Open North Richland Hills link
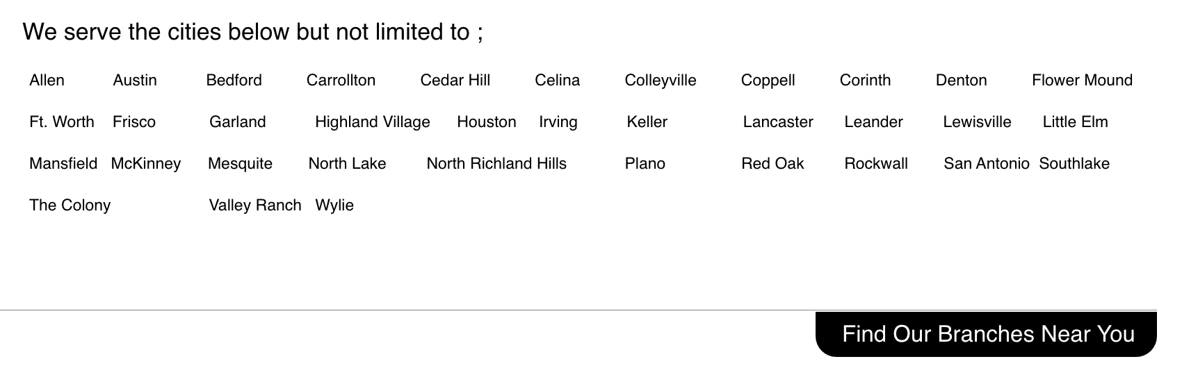1182x375 pixels. point(496,164)
